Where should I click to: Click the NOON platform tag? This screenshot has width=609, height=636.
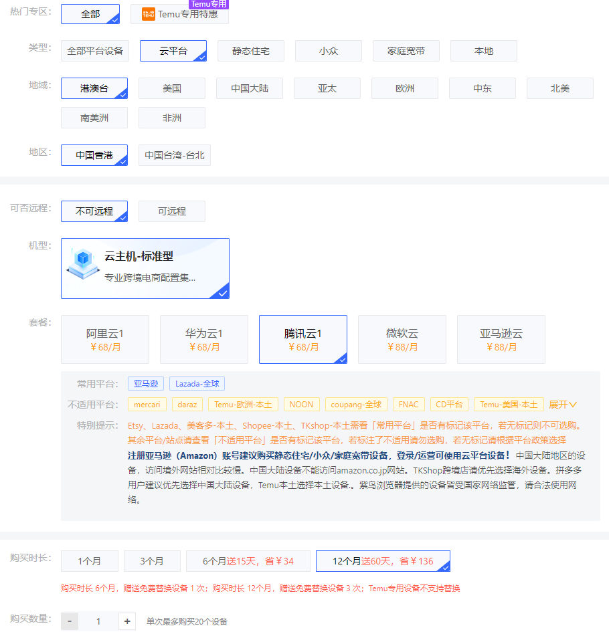(301, 405)
